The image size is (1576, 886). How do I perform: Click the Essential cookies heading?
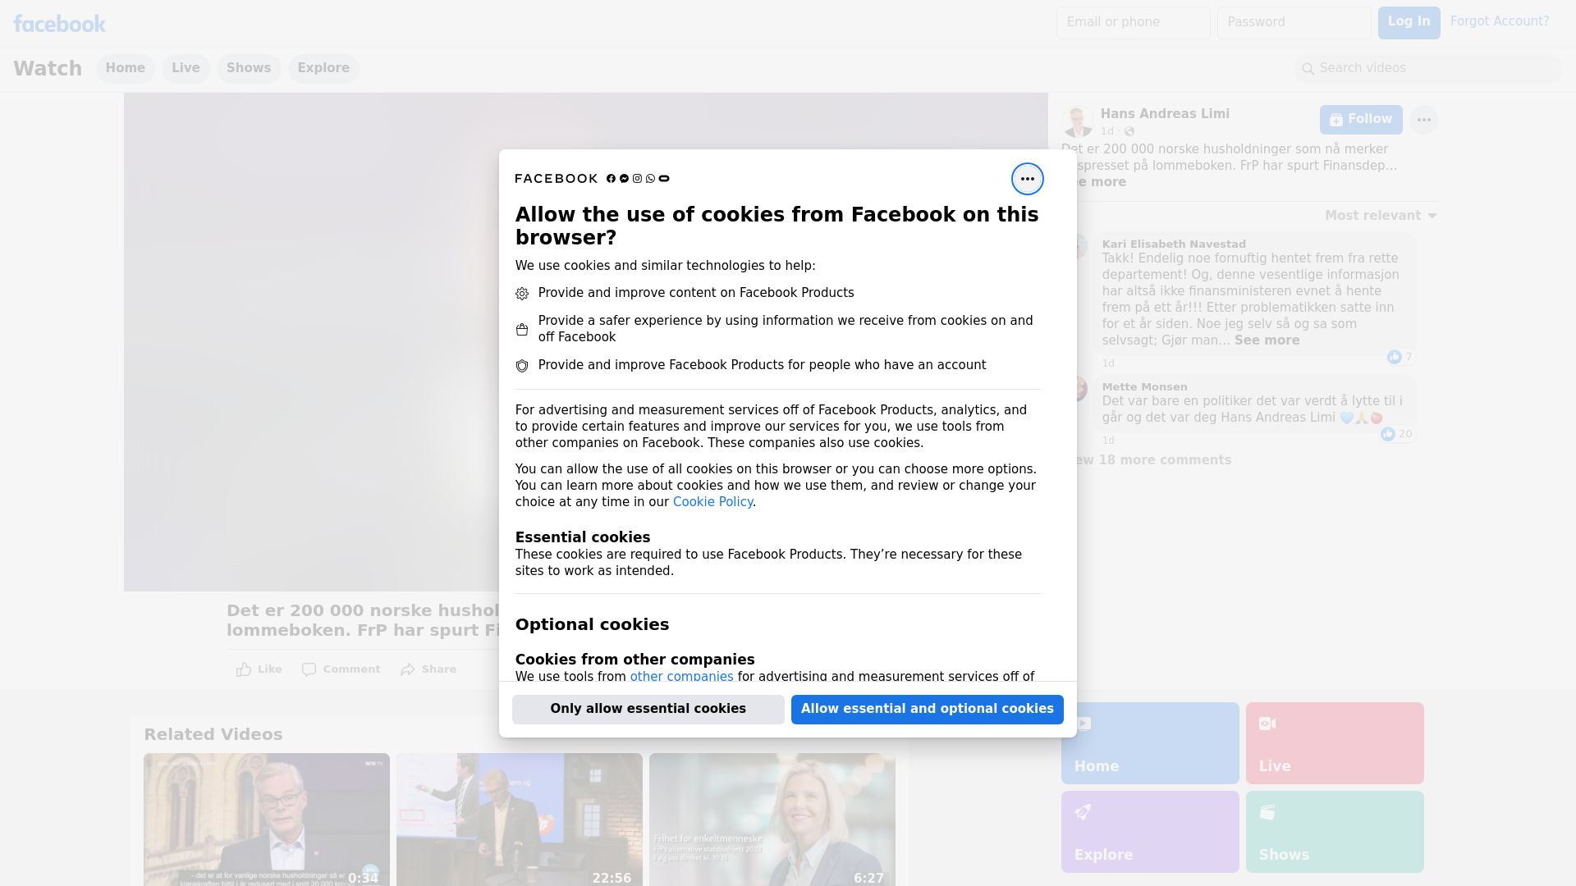(582, 537)
